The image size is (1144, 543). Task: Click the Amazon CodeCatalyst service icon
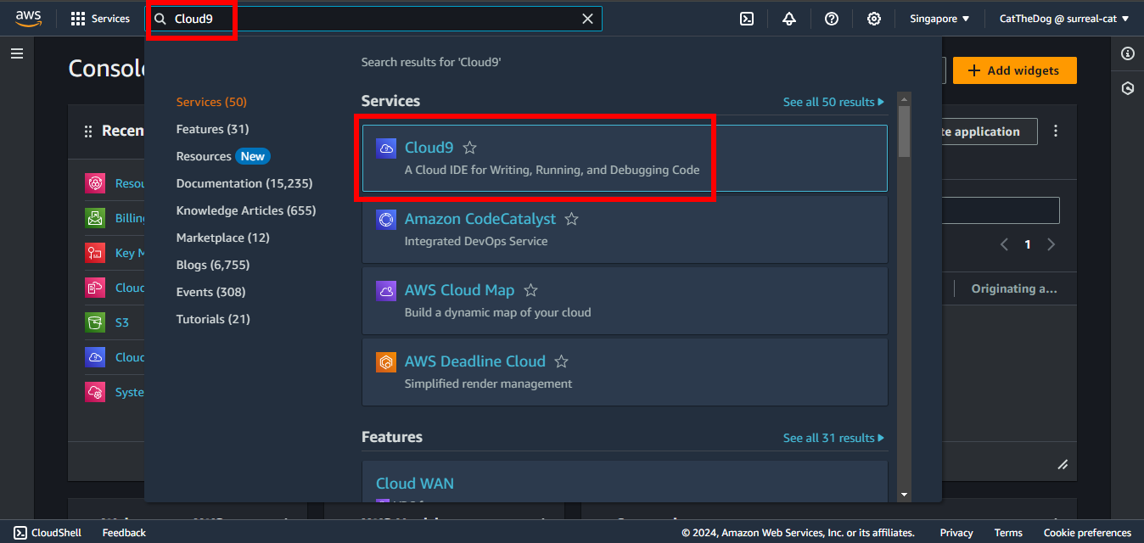[x=386, y=219]
